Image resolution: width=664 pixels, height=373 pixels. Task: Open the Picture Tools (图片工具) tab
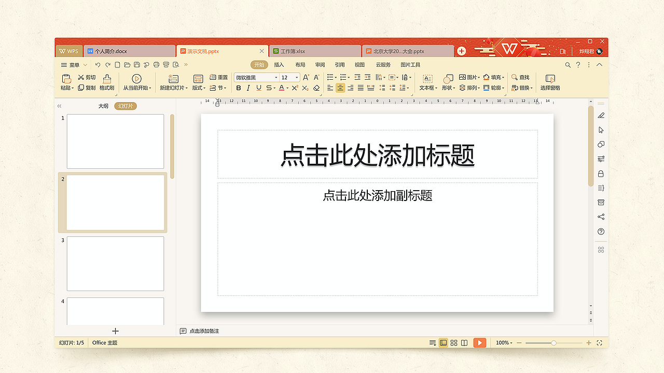pos(410,65)
